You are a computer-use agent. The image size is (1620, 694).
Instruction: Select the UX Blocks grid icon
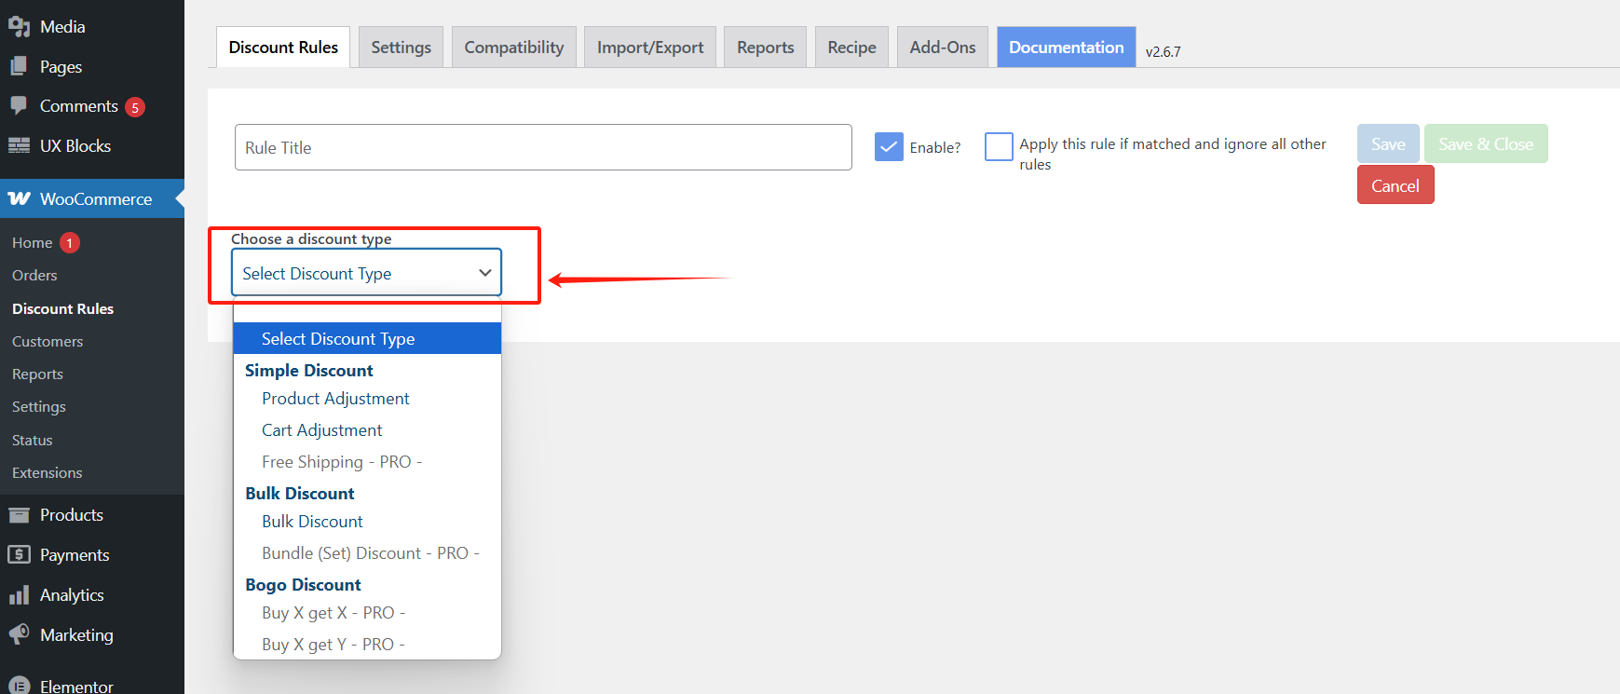19,146
